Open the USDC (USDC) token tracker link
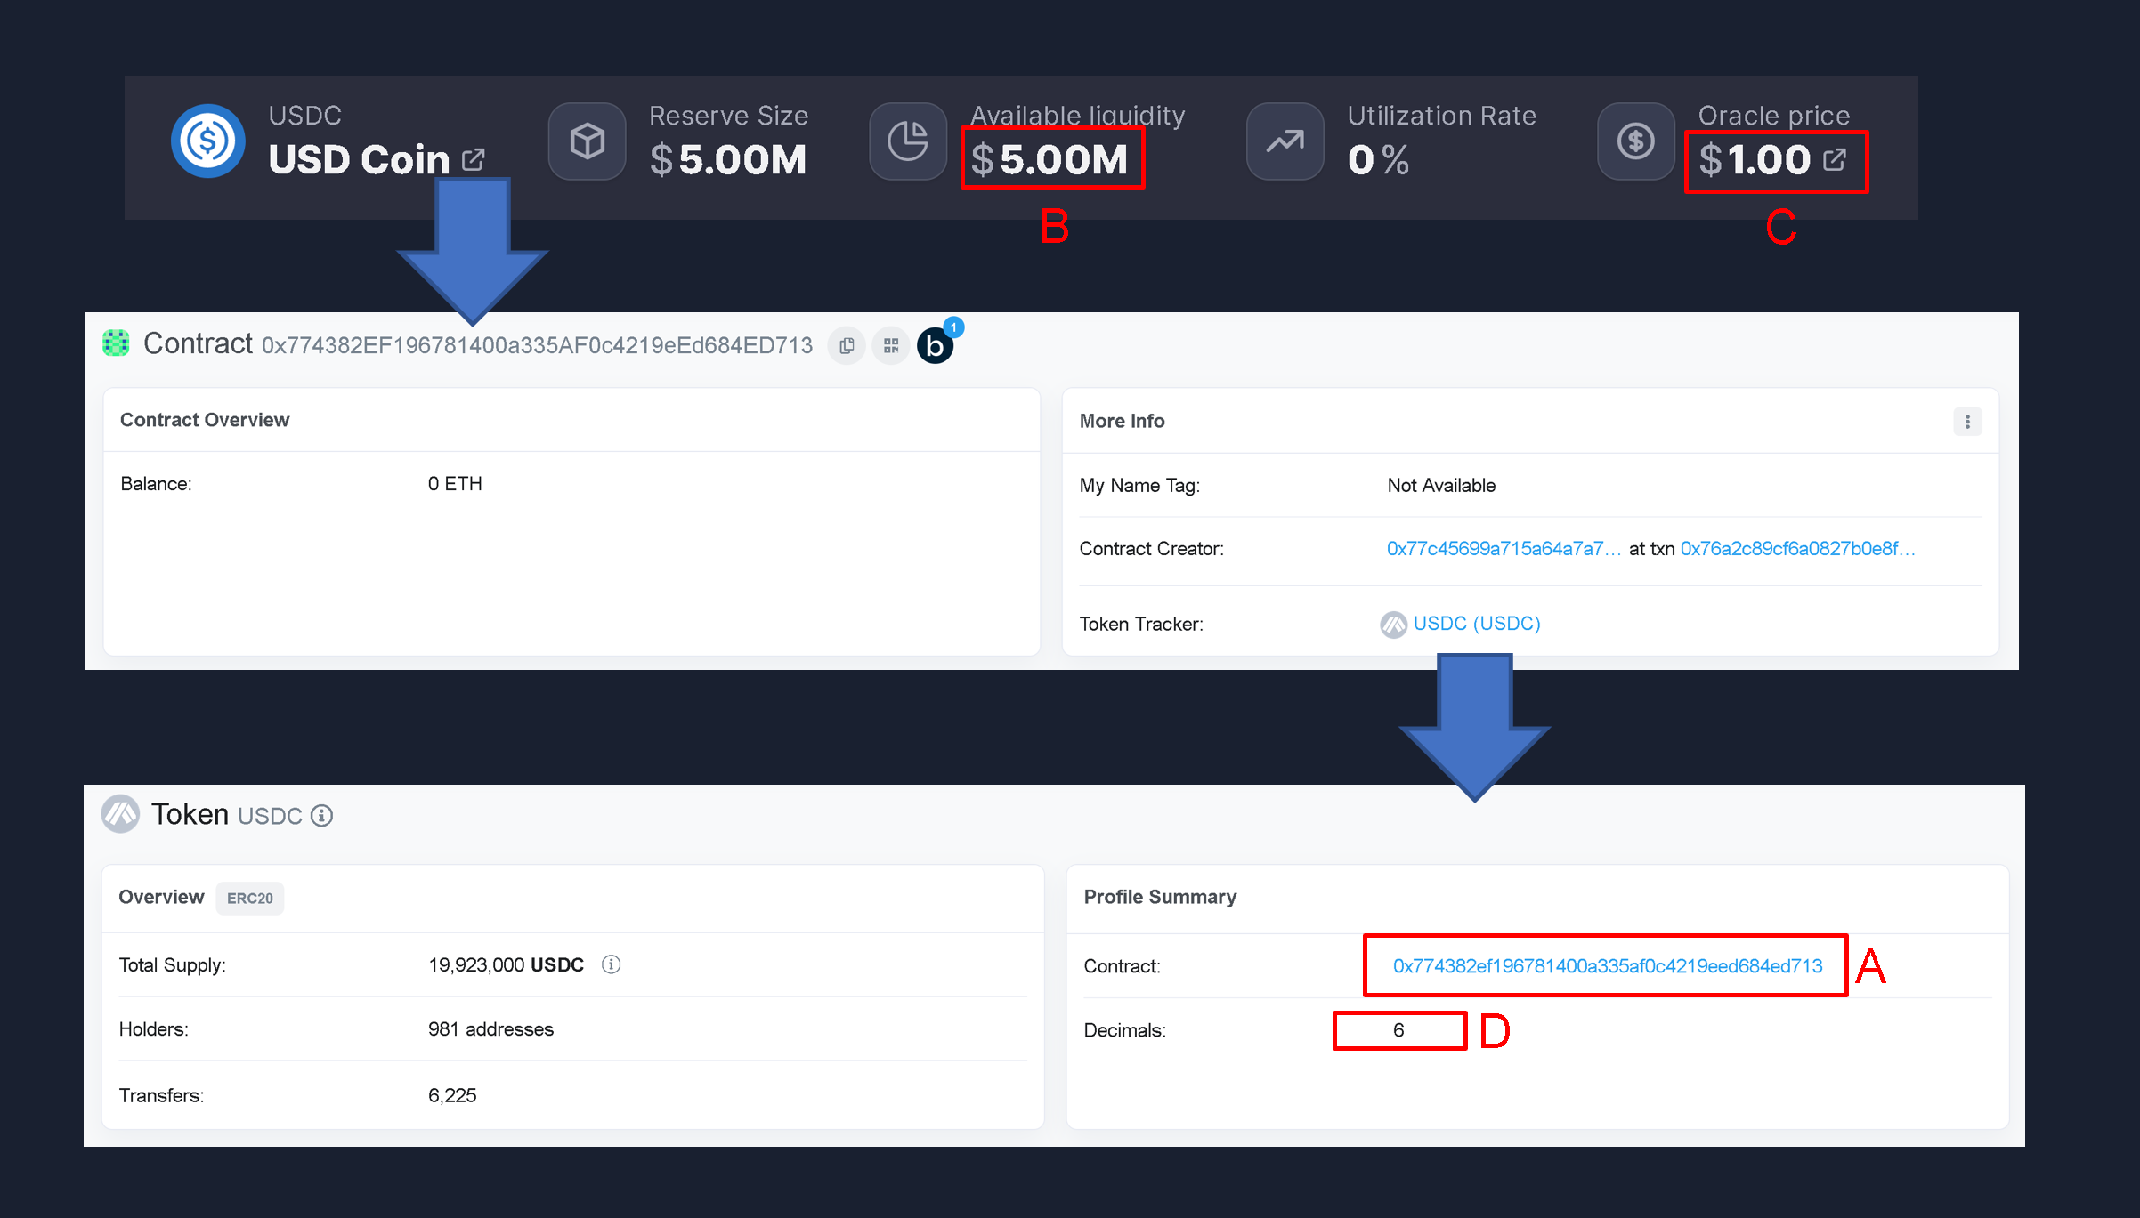 point(1477,624)
